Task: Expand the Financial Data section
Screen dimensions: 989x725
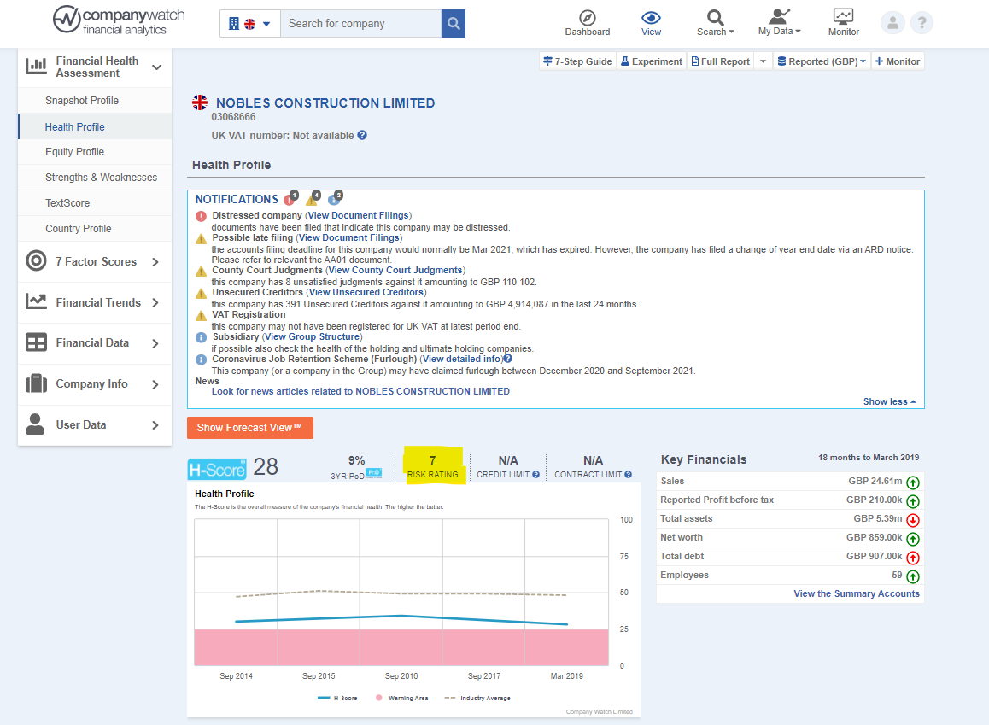Action: click(95, 343)
